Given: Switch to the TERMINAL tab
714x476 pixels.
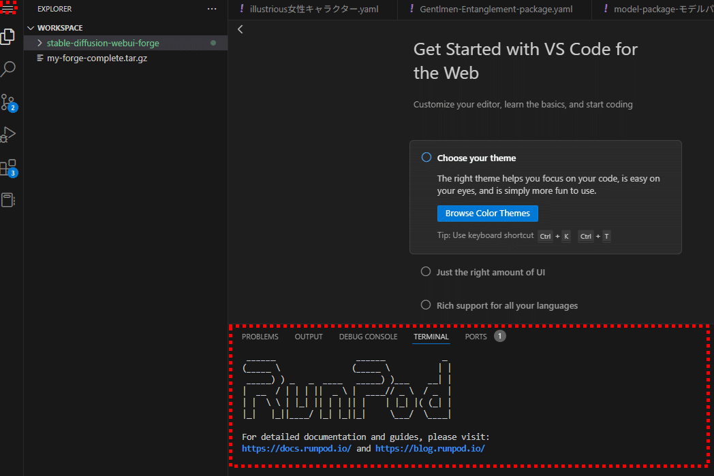Looking at the screenshot, I should (x=431, y=336).
